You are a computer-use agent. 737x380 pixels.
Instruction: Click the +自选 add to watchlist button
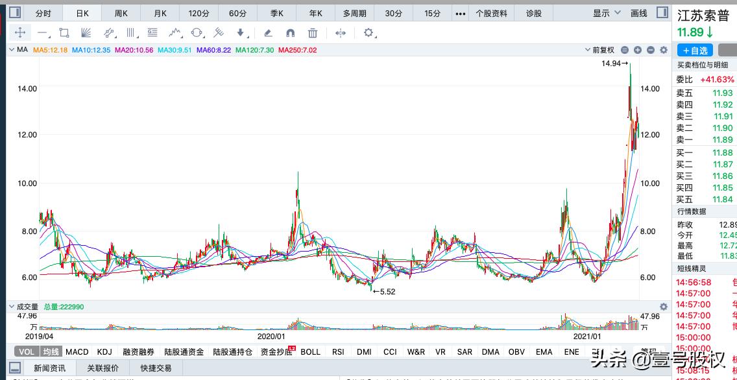pos(695,50)
